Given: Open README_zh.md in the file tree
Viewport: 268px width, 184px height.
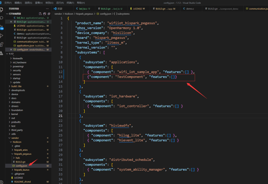Looking at the screenshot, I should click(23, 182).
